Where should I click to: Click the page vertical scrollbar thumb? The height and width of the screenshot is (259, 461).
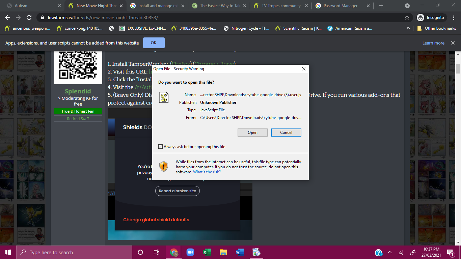(458, 68)
